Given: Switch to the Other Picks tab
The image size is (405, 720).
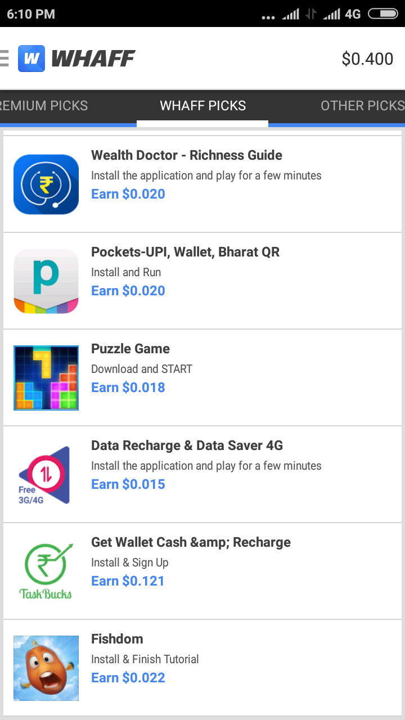Looking at the screenshot, I should (363, 106).
